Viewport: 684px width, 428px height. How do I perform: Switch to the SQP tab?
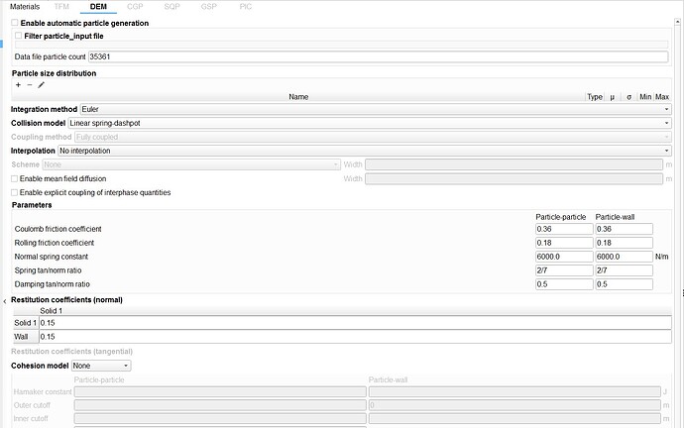(x=171, y=7)
